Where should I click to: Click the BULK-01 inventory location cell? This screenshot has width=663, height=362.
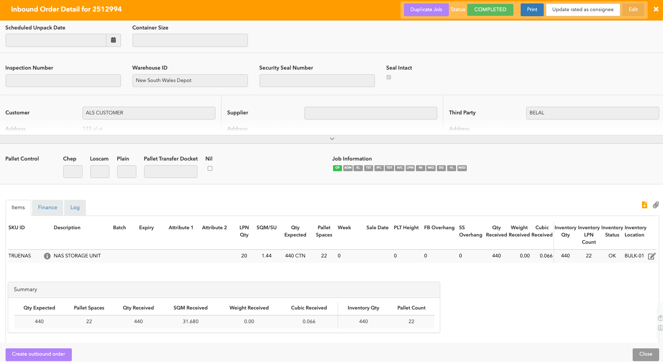[x=634, y=256]
